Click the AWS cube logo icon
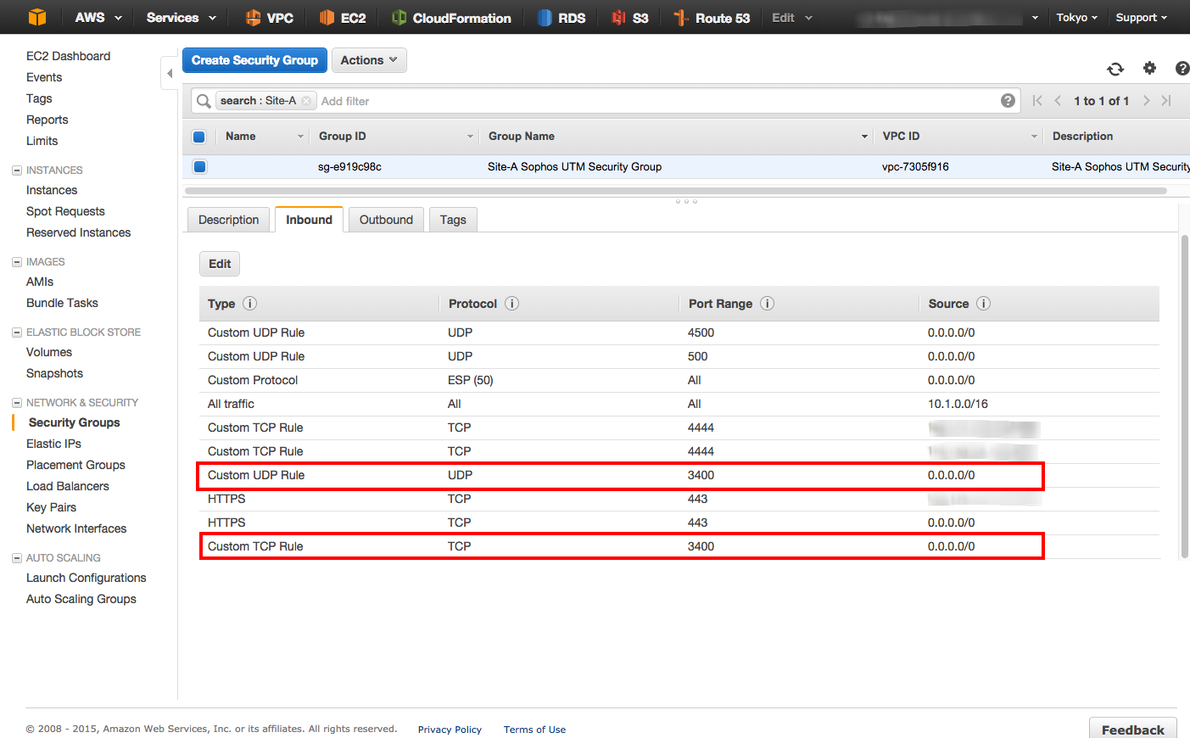This screenshot has height=738, width=1190. pyautogui.click(x=37, y=17)
